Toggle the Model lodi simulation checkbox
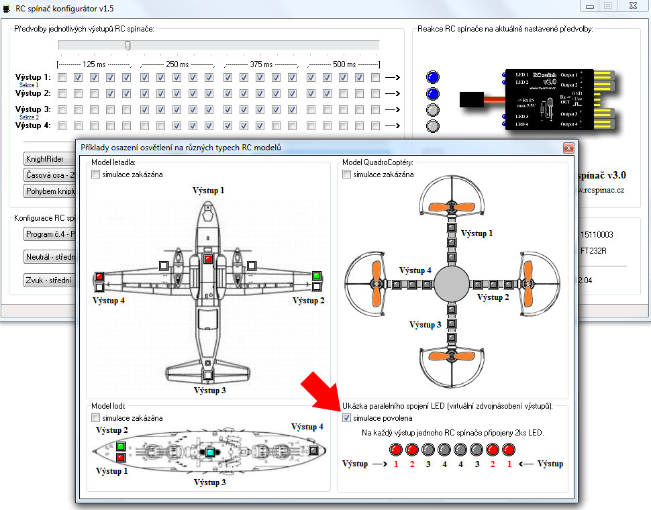Image resolution: width=651 pixels, height=510 pixels. point(95,418)
